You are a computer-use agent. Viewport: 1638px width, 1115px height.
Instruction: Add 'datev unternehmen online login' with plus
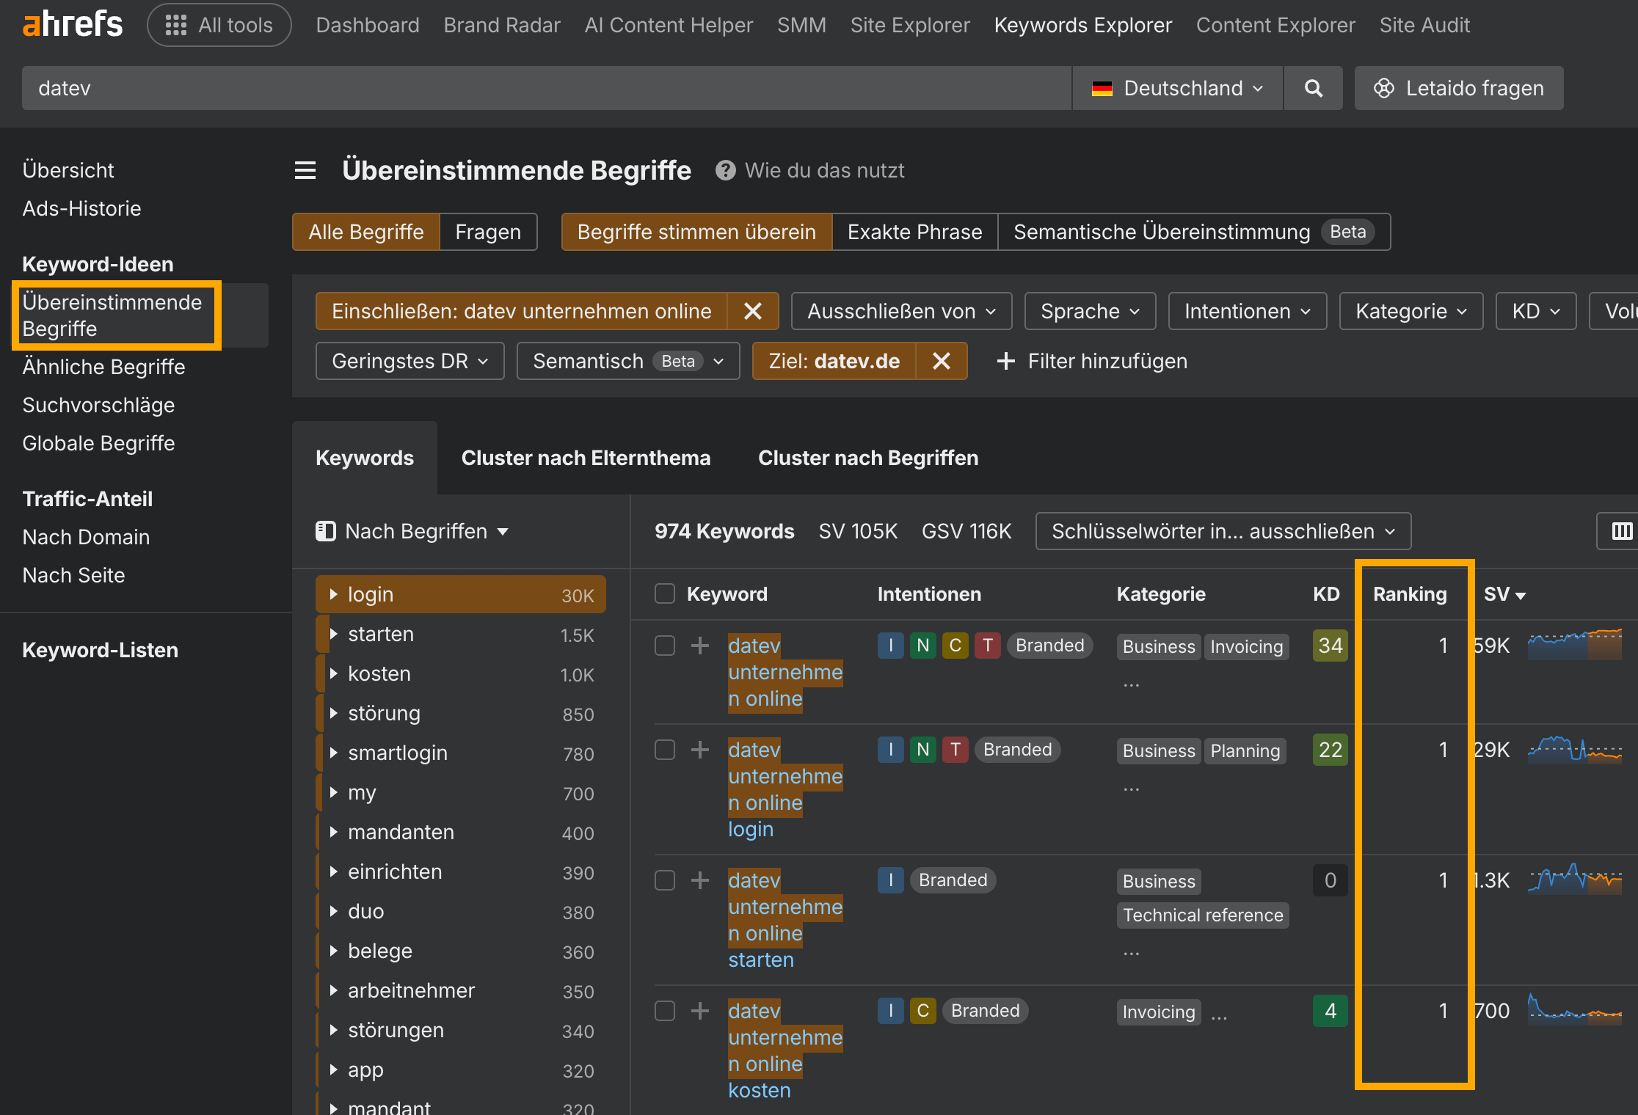click(x=700, y=750)
